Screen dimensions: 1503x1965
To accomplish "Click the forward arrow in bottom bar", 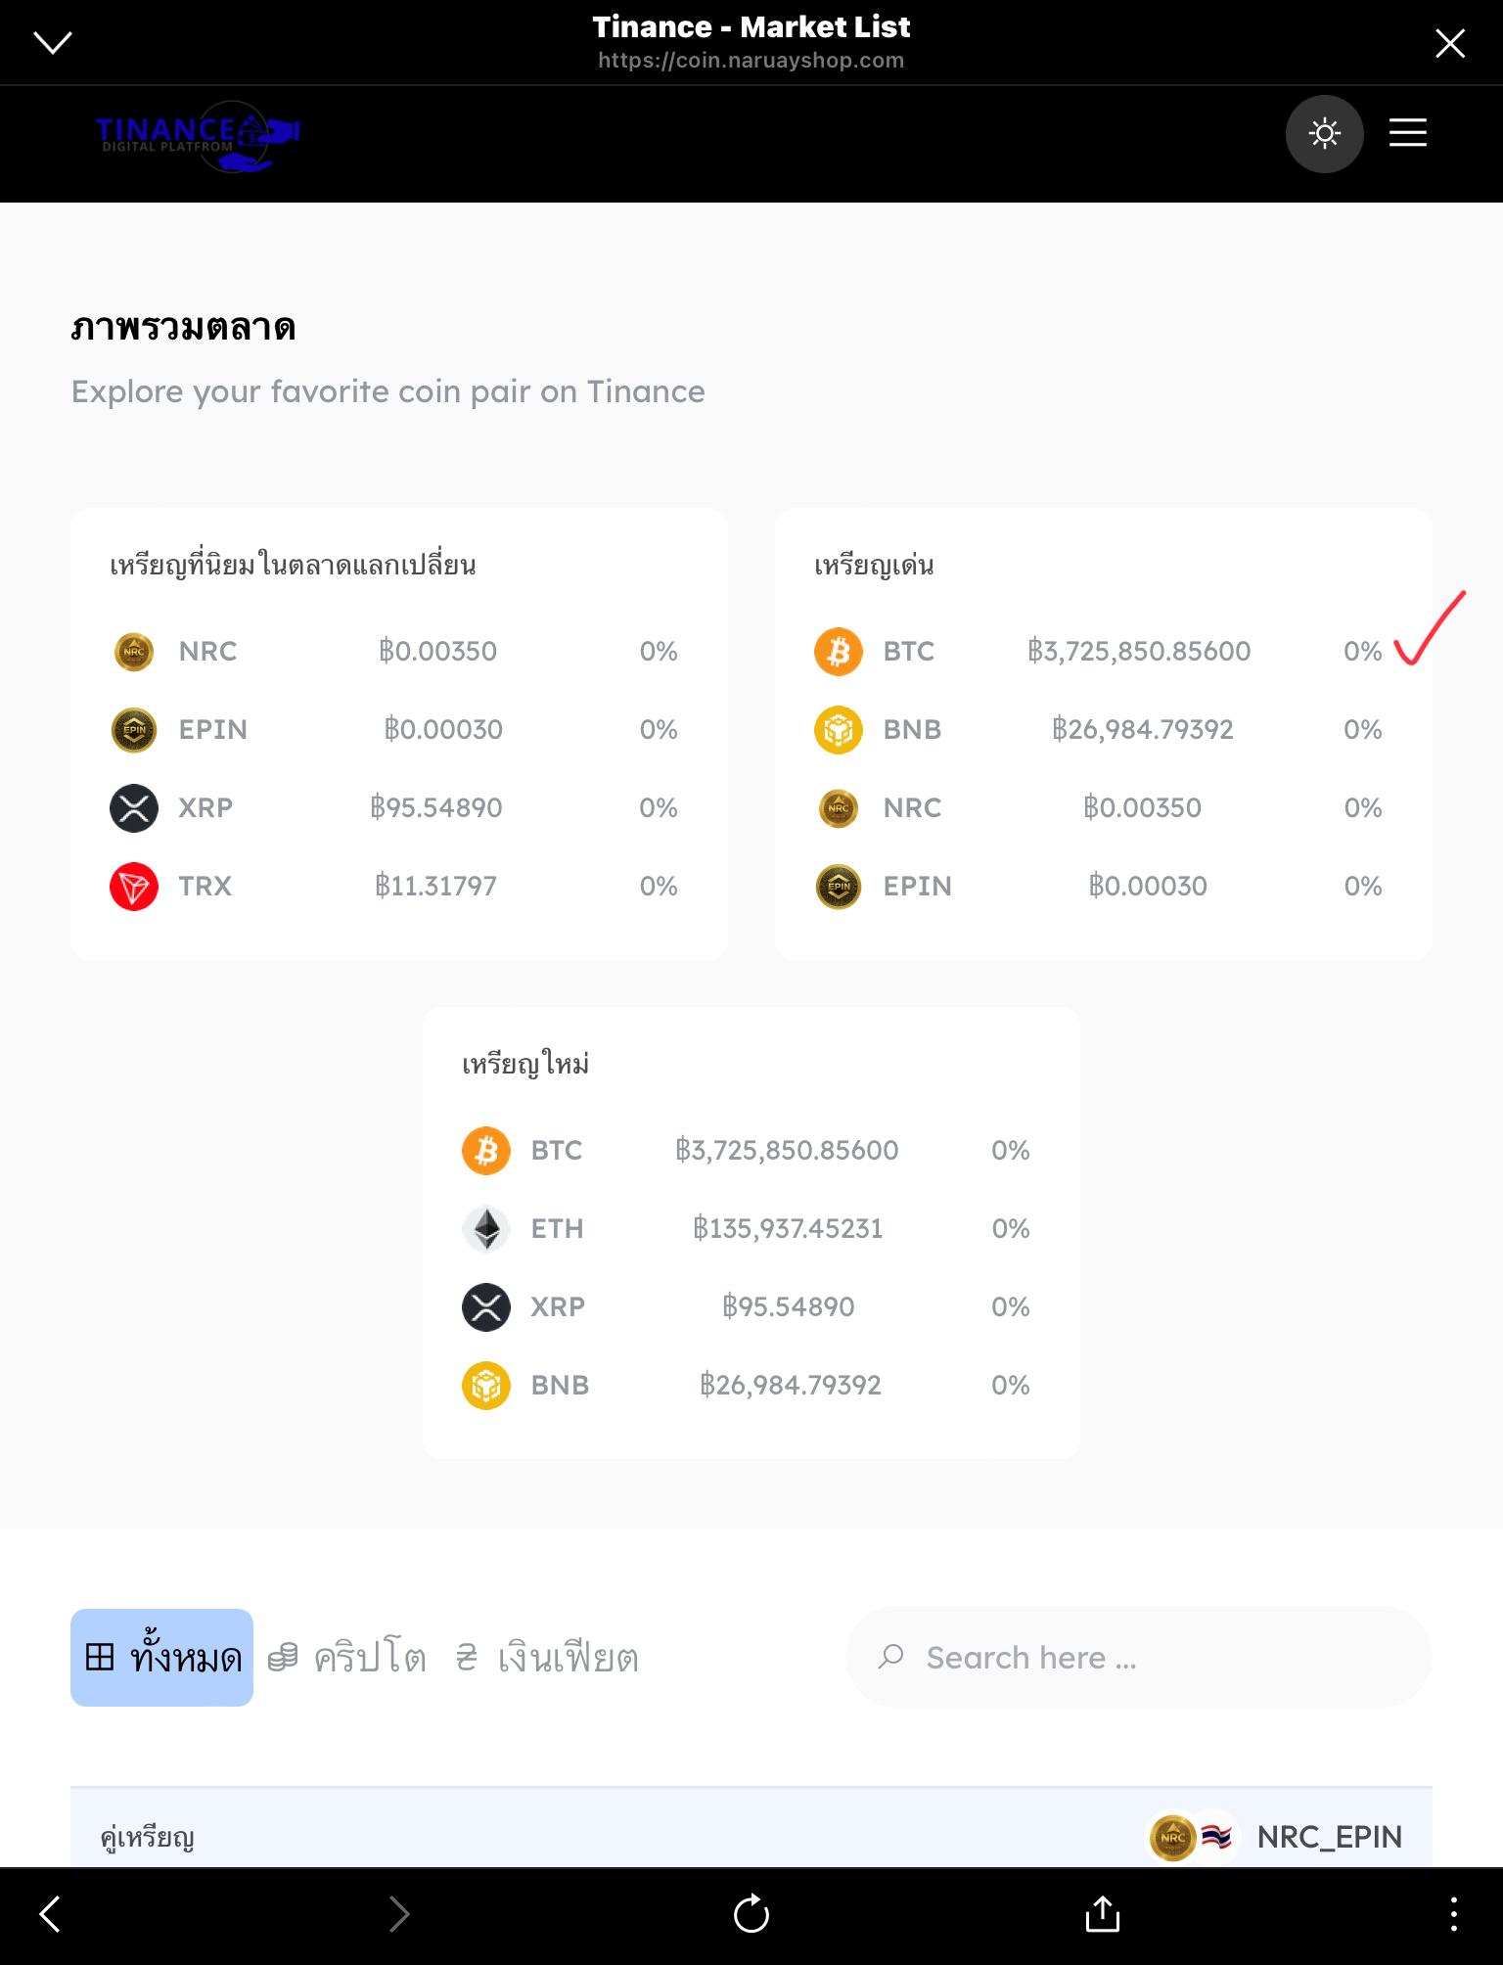I will tap(399, 1914).
